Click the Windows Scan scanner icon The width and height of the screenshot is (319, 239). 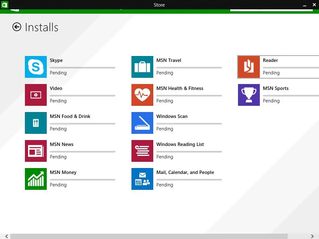point(142,123)
